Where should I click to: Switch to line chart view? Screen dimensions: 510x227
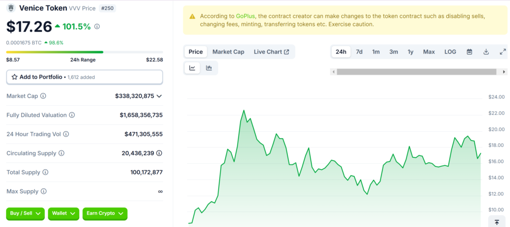192,68
